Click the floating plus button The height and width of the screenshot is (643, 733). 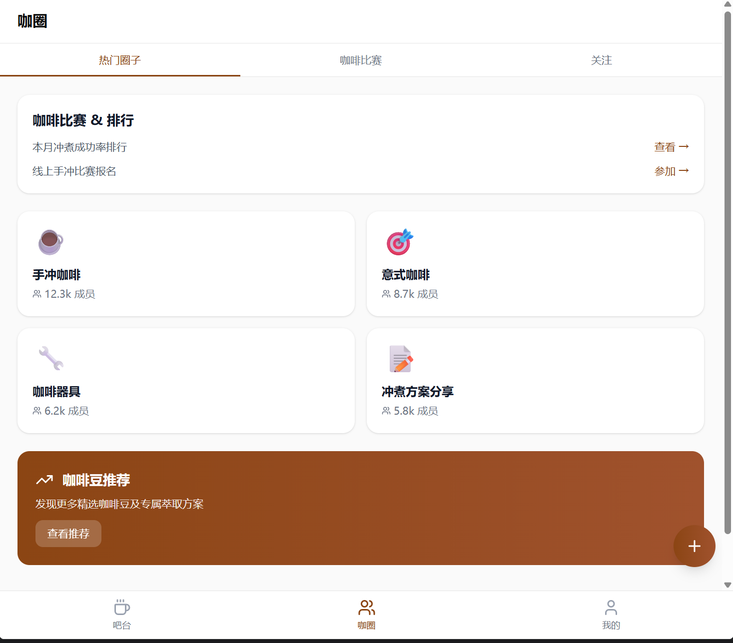694,546
